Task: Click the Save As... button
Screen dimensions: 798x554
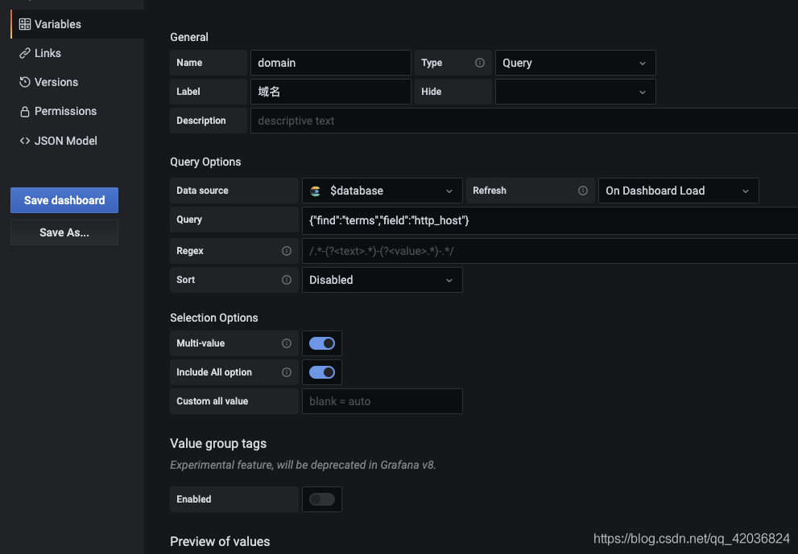Action: coord(64,232)
